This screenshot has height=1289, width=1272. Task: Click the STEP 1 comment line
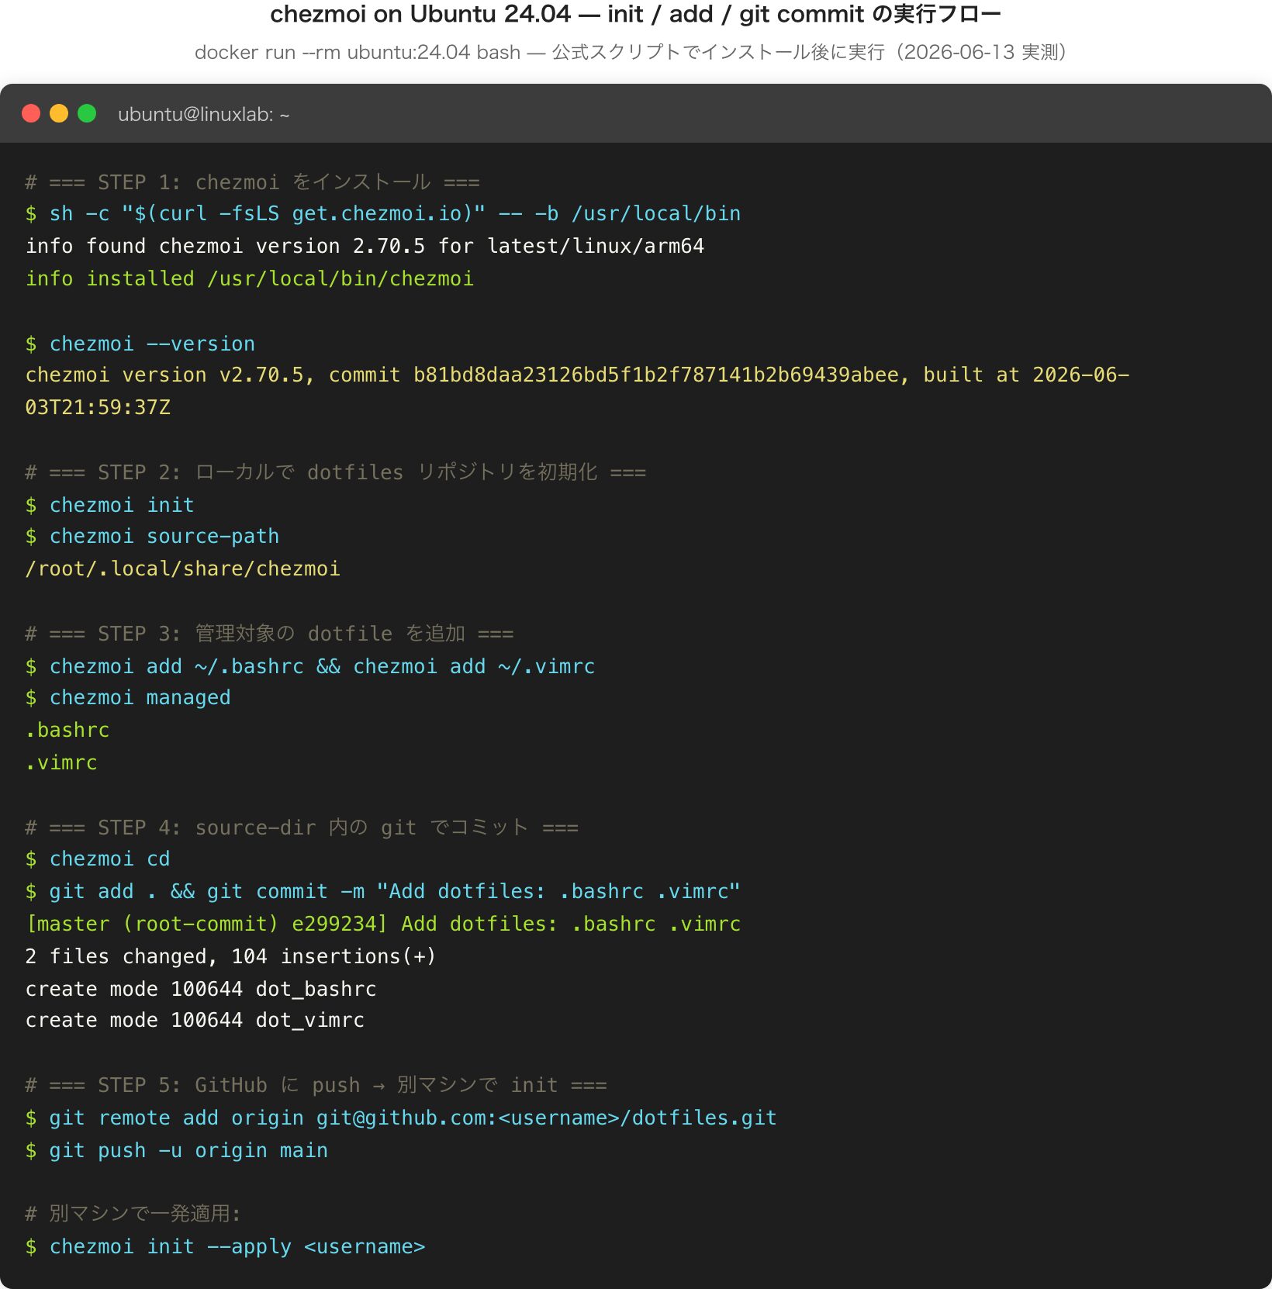[253, 182]
